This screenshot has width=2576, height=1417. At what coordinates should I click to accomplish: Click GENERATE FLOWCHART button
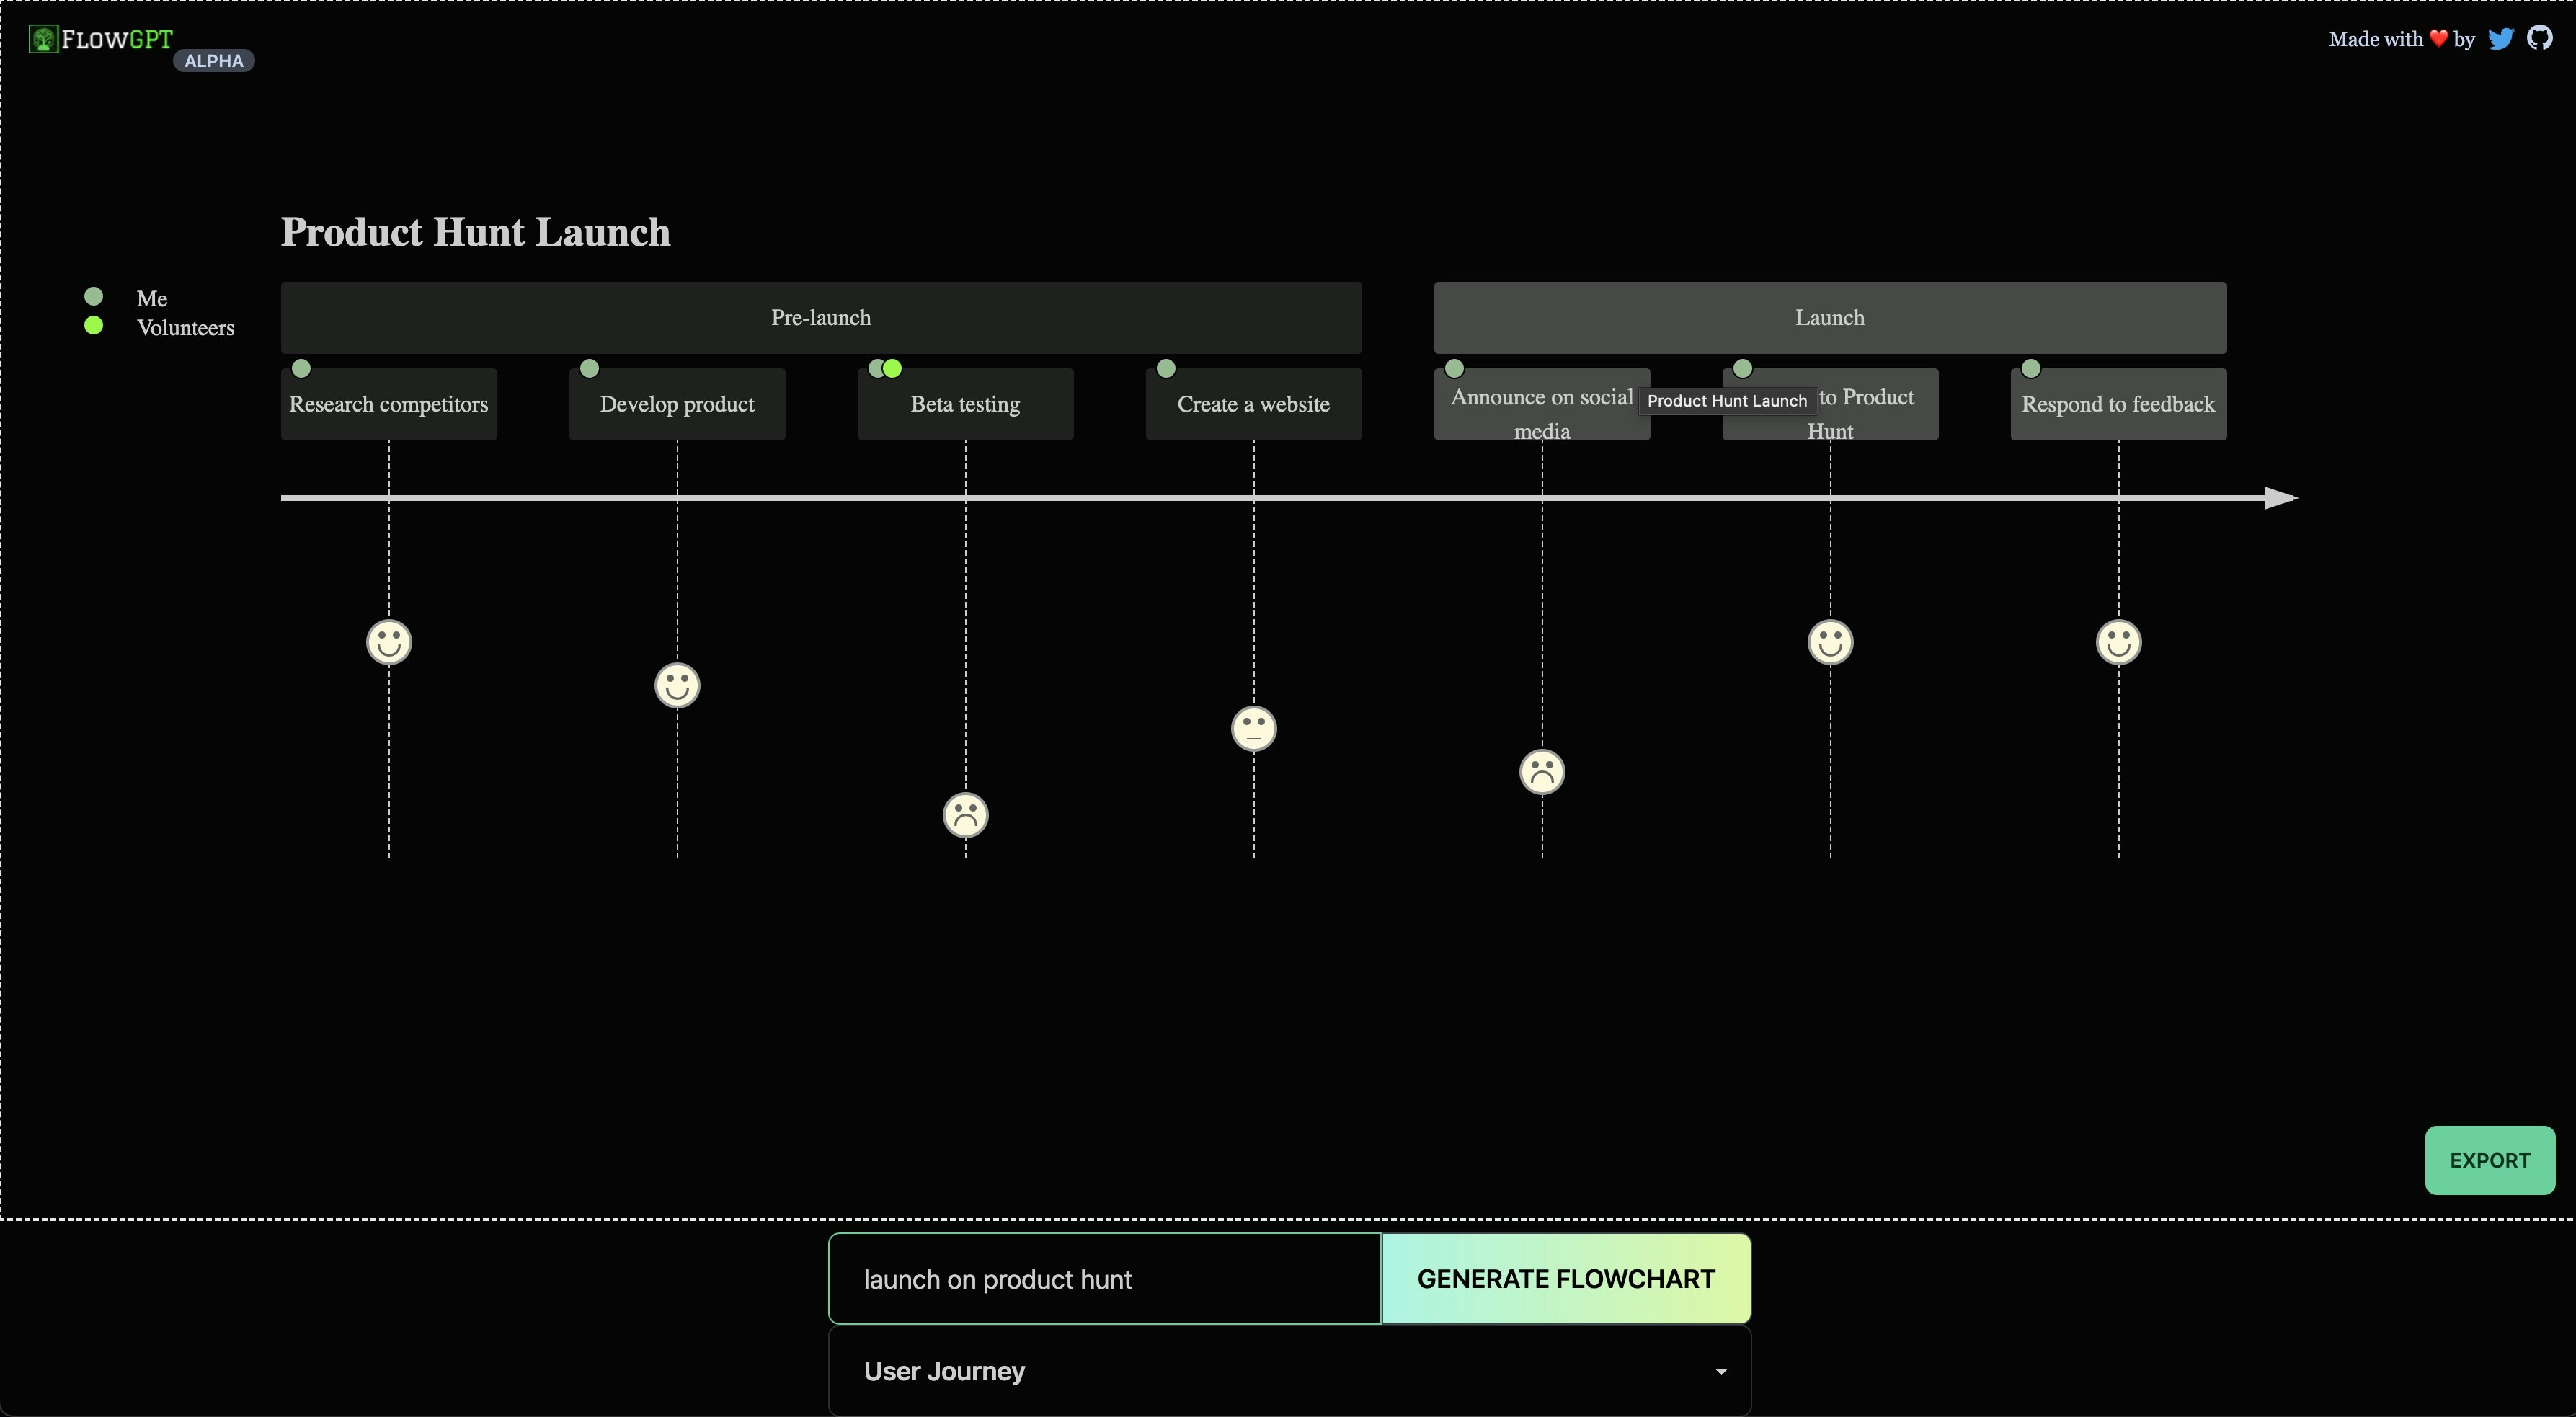[x=1566, y=1278]
